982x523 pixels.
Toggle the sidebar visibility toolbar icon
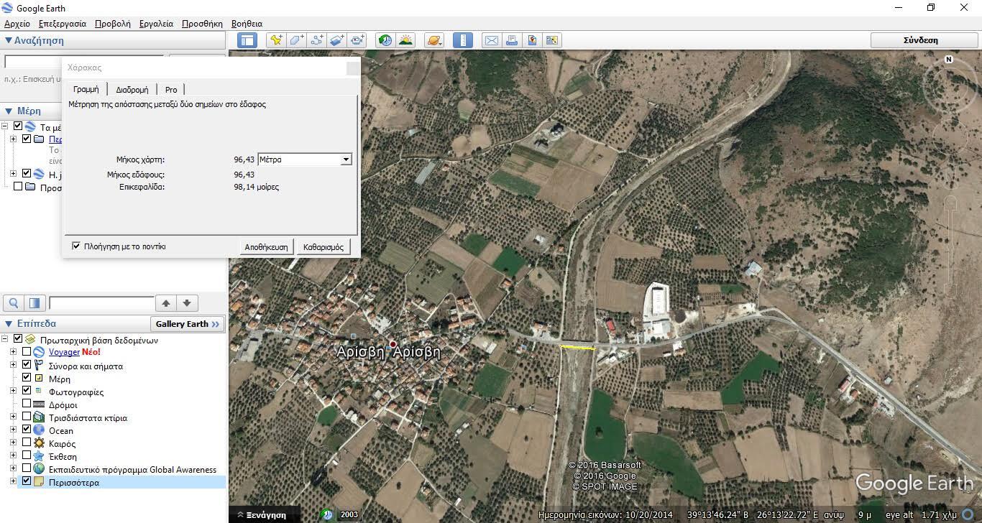click(x=247, y=40)
